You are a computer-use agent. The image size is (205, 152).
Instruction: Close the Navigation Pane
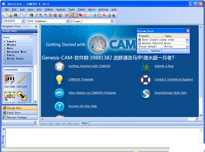[x=36, y=27]
